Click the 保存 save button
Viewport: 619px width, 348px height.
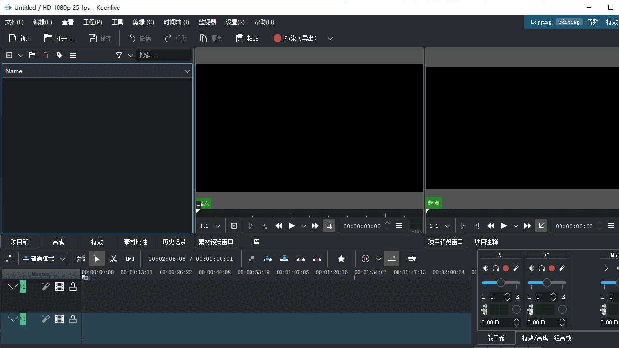(x=100, y=38)
